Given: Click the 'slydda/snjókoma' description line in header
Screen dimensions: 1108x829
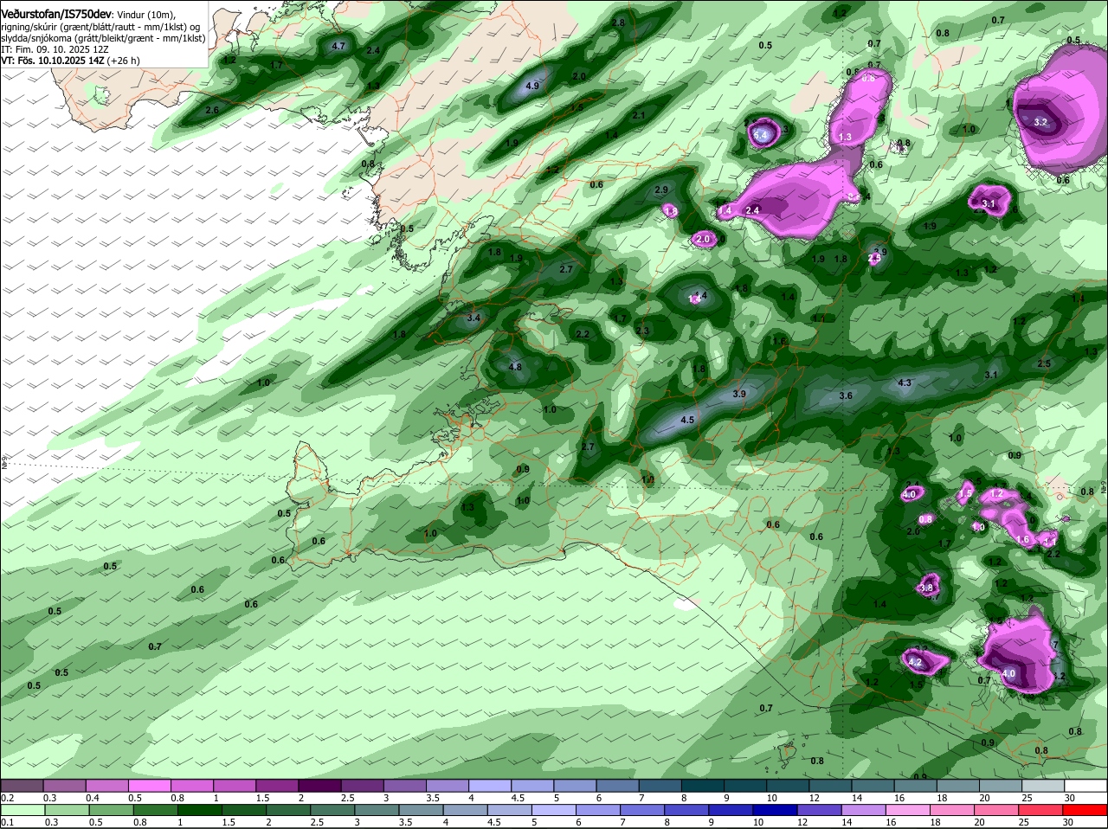Looking at the screenshot, I should click(103, 38).
